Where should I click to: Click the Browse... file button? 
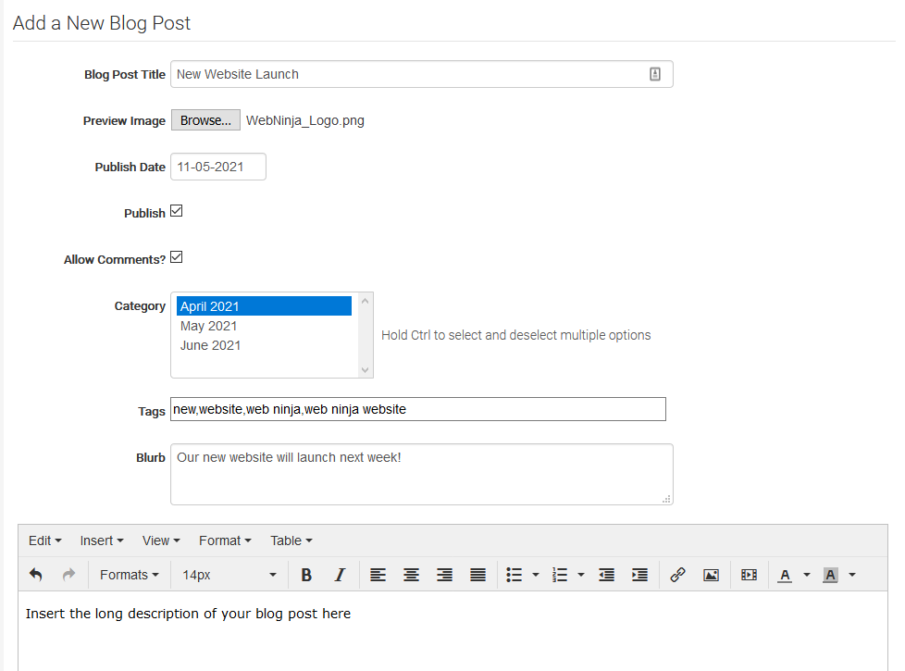click(205, 120)
